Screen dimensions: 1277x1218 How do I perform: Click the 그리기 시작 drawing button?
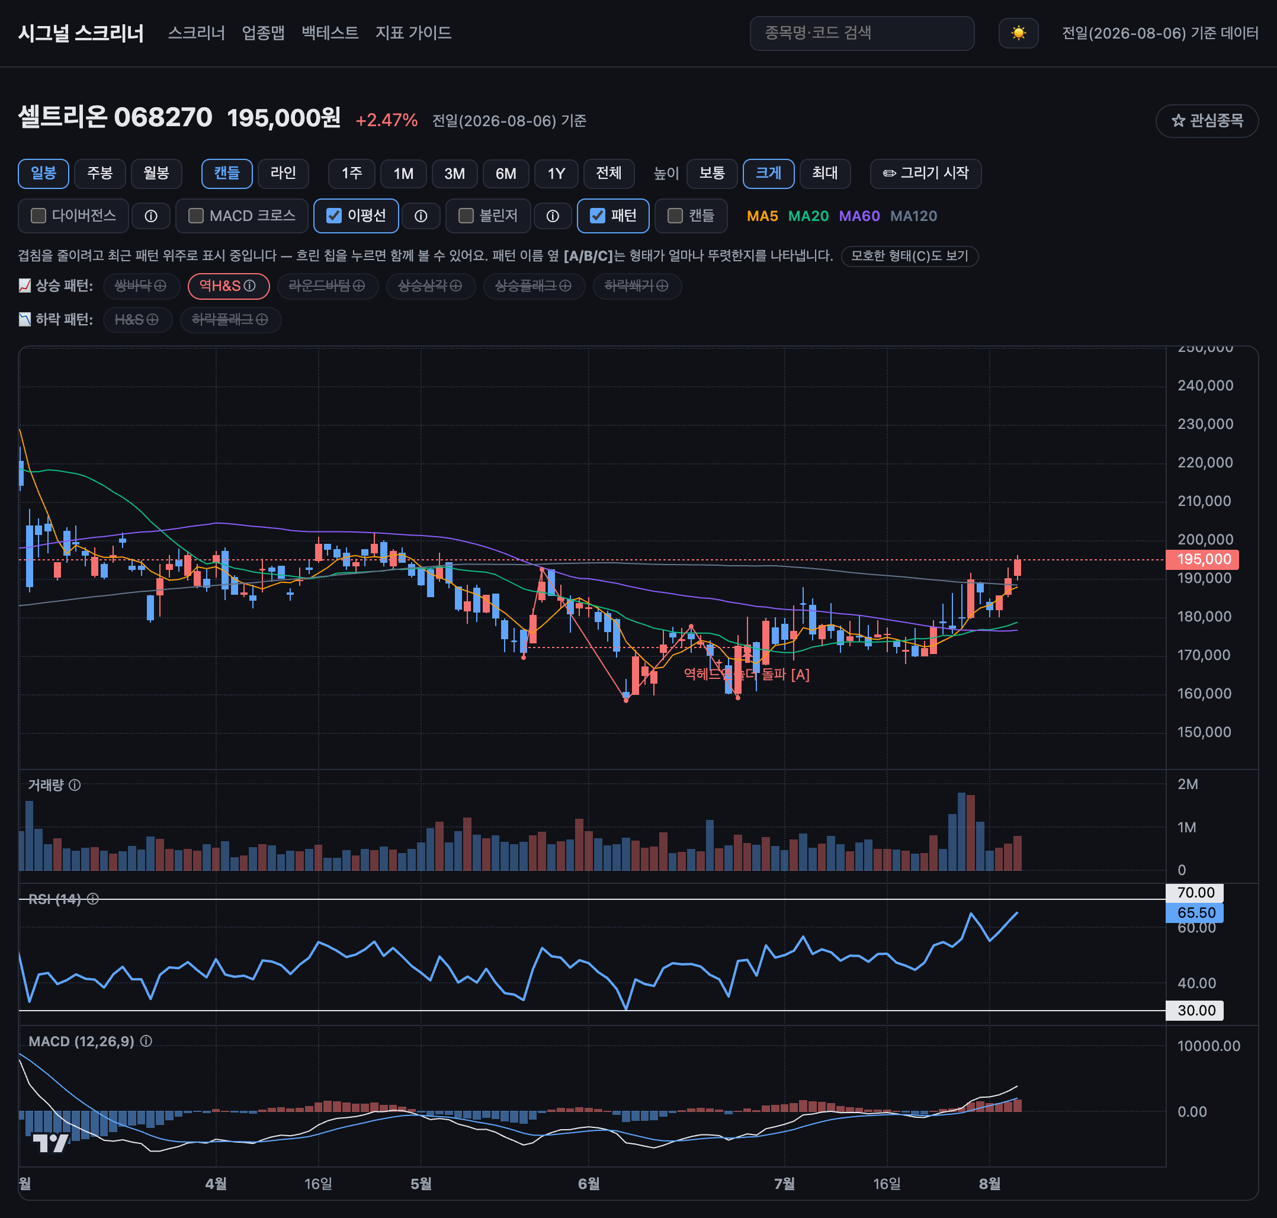tap(925, 174)
